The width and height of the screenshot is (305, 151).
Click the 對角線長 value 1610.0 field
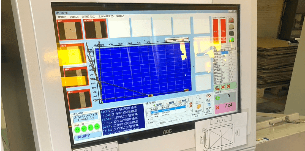tap(208, 115)
